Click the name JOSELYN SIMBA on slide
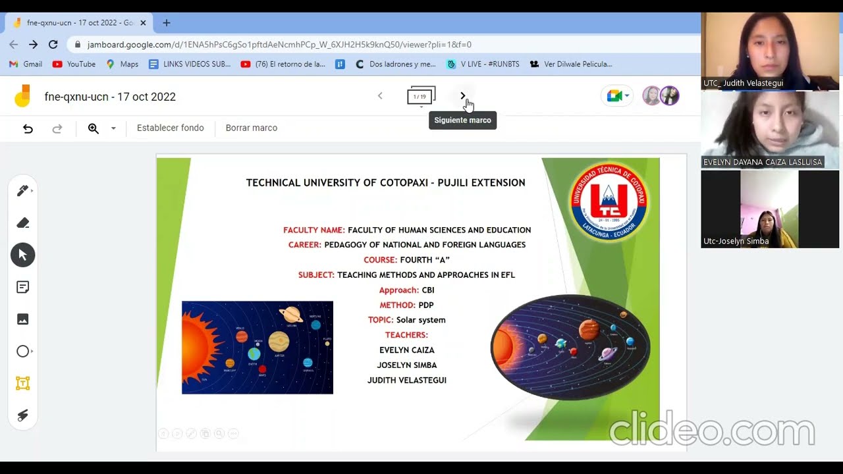Screen dimensions: 843x474 (407, 365)
